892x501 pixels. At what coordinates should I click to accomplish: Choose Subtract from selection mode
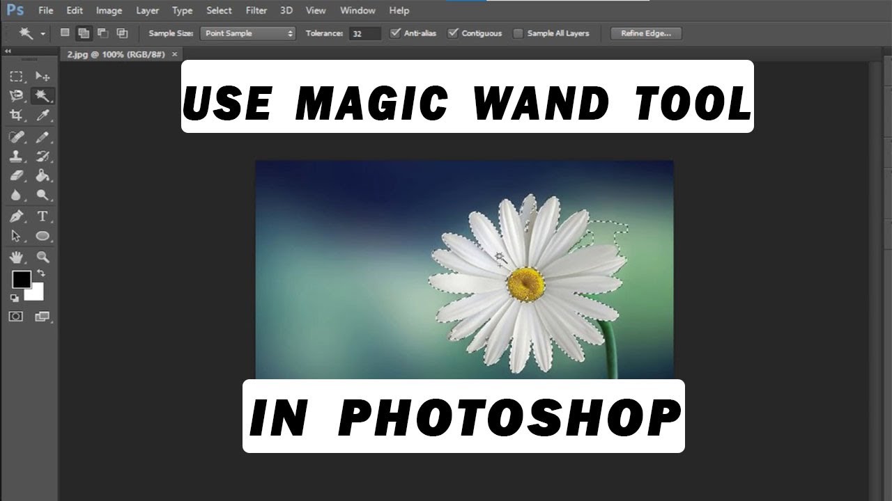(102, 33)
